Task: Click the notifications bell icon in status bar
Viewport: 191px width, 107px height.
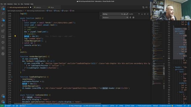Action: (x=189, y=106)
